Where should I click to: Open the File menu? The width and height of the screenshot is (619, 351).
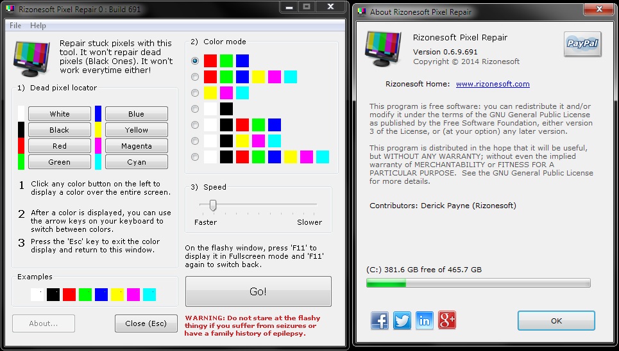point(15,26)
